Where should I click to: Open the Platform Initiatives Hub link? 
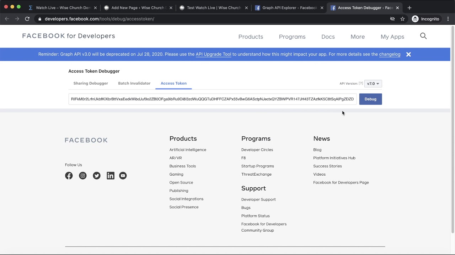[x=334, y=158]
